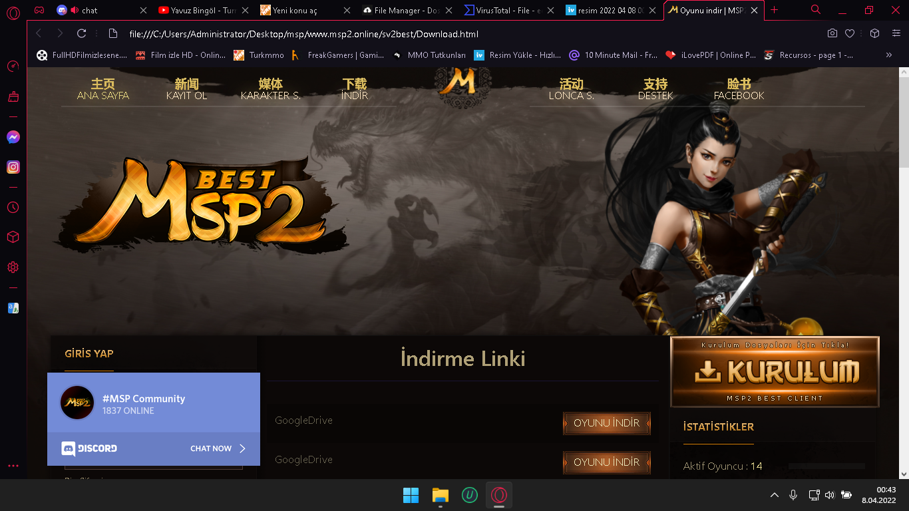909x511 pixels.
Task: Open the cube icon in address bar
Action: tap(875, 33)
